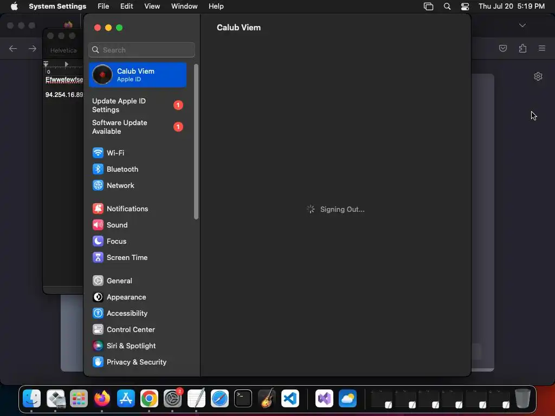Open Firefox hamburger application menu

point(542,48)
